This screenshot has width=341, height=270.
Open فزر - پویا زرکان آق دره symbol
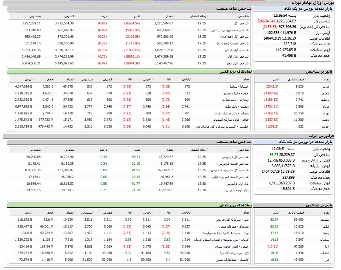coord(234,253)
